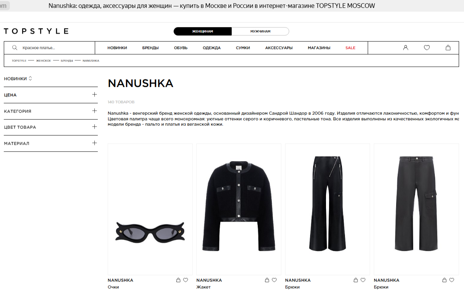Expand the ЦЕНА filter
The image size is (464, 292).
pos(51,95)
